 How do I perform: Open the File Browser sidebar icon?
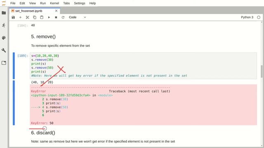tap(4, 13)
